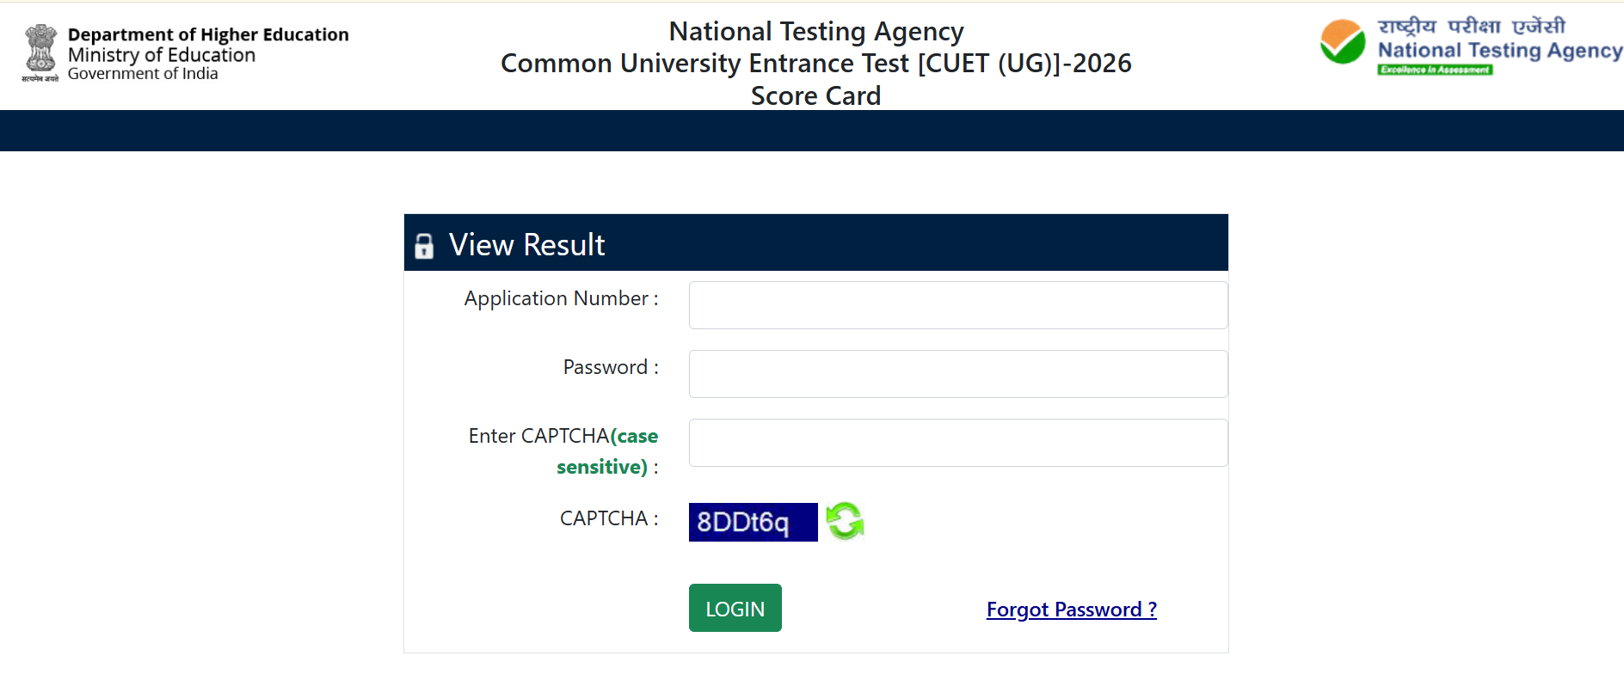Viewport: 1624px width, 674px height.
Task: Click the green CAPTCHA refresh icon
Action: pyautogui.click(x=845, y=521)
